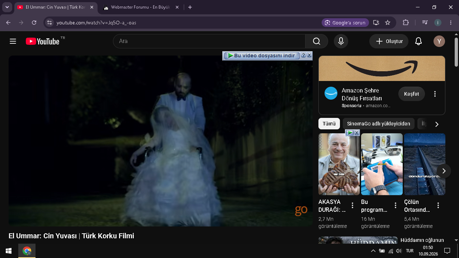Bookmark this page with the star icon
Viewport: 459px width, 258px height.
[388, 23]
